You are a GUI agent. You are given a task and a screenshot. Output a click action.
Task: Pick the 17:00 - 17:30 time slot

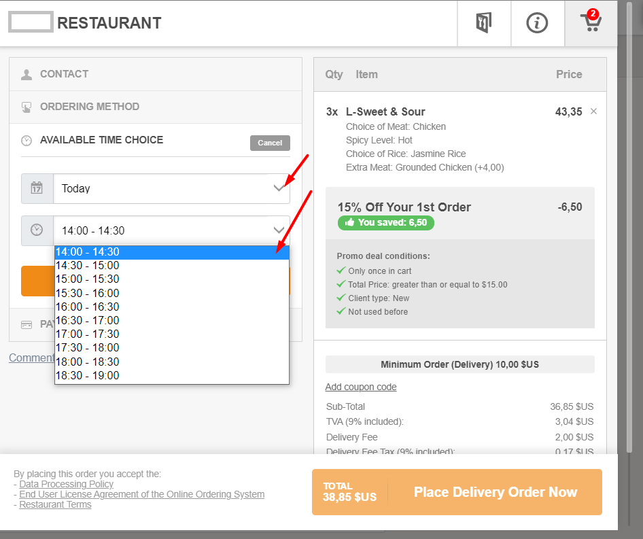coord(172,334)
